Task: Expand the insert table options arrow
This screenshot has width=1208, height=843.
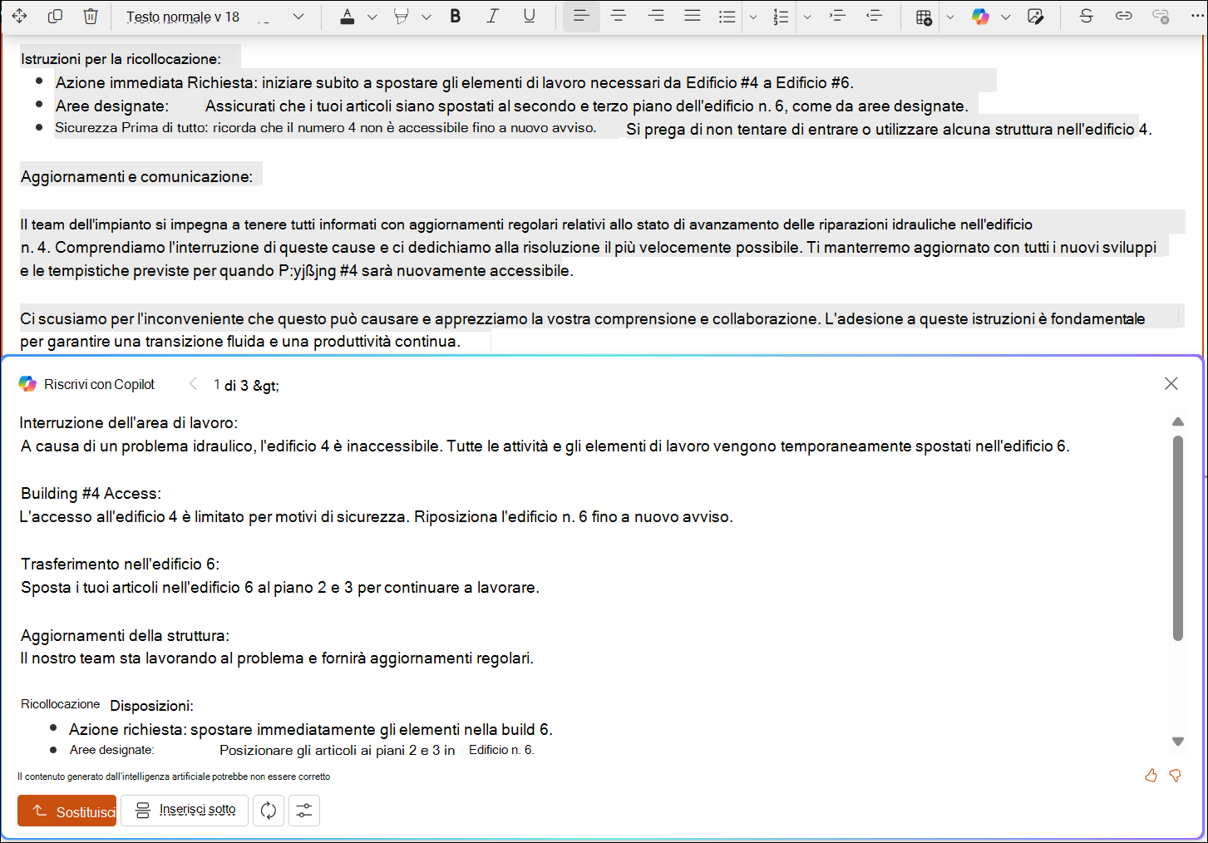Action: (950, 17)
